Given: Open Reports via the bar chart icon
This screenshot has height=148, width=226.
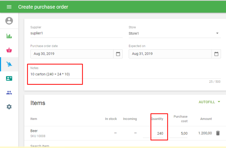Looking at the screenshot, I should 9,36.
